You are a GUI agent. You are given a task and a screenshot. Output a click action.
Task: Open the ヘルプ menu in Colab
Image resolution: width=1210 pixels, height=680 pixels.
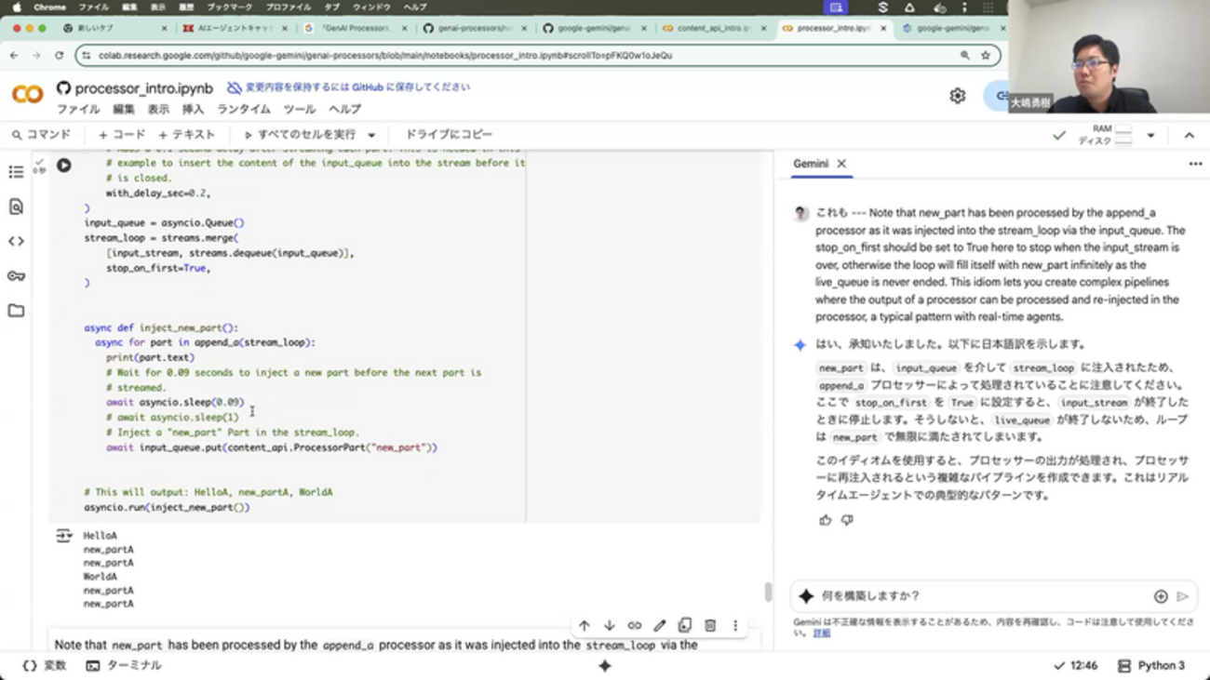[344, 110]
